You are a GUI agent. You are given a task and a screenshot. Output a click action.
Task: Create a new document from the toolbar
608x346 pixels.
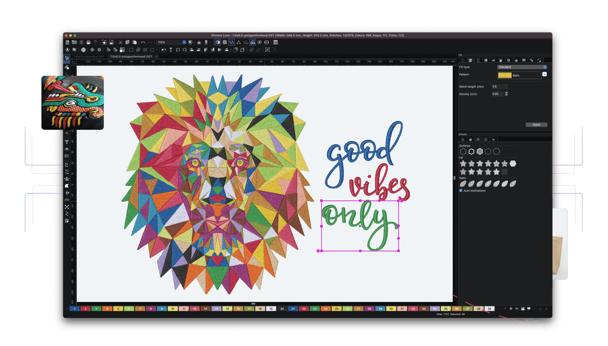(x=67, y=42)
